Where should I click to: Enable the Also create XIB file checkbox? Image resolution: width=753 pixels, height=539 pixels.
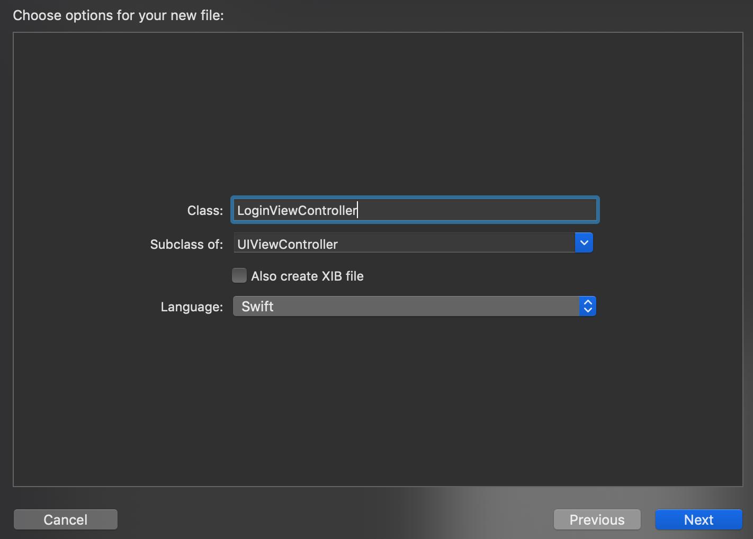[239, 275]
